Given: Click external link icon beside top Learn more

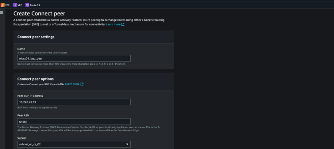Looking at the screenshot, I should pyautogui.click(x=123, y=24).
